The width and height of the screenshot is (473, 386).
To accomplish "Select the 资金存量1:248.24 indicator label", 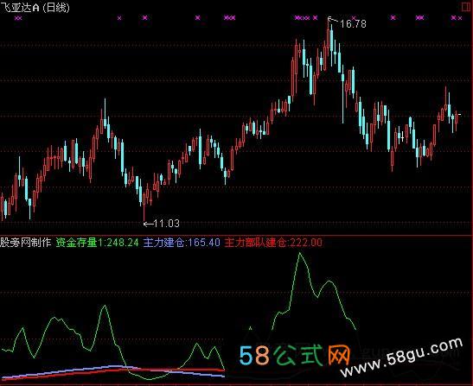I will click(x=97, y=243).
